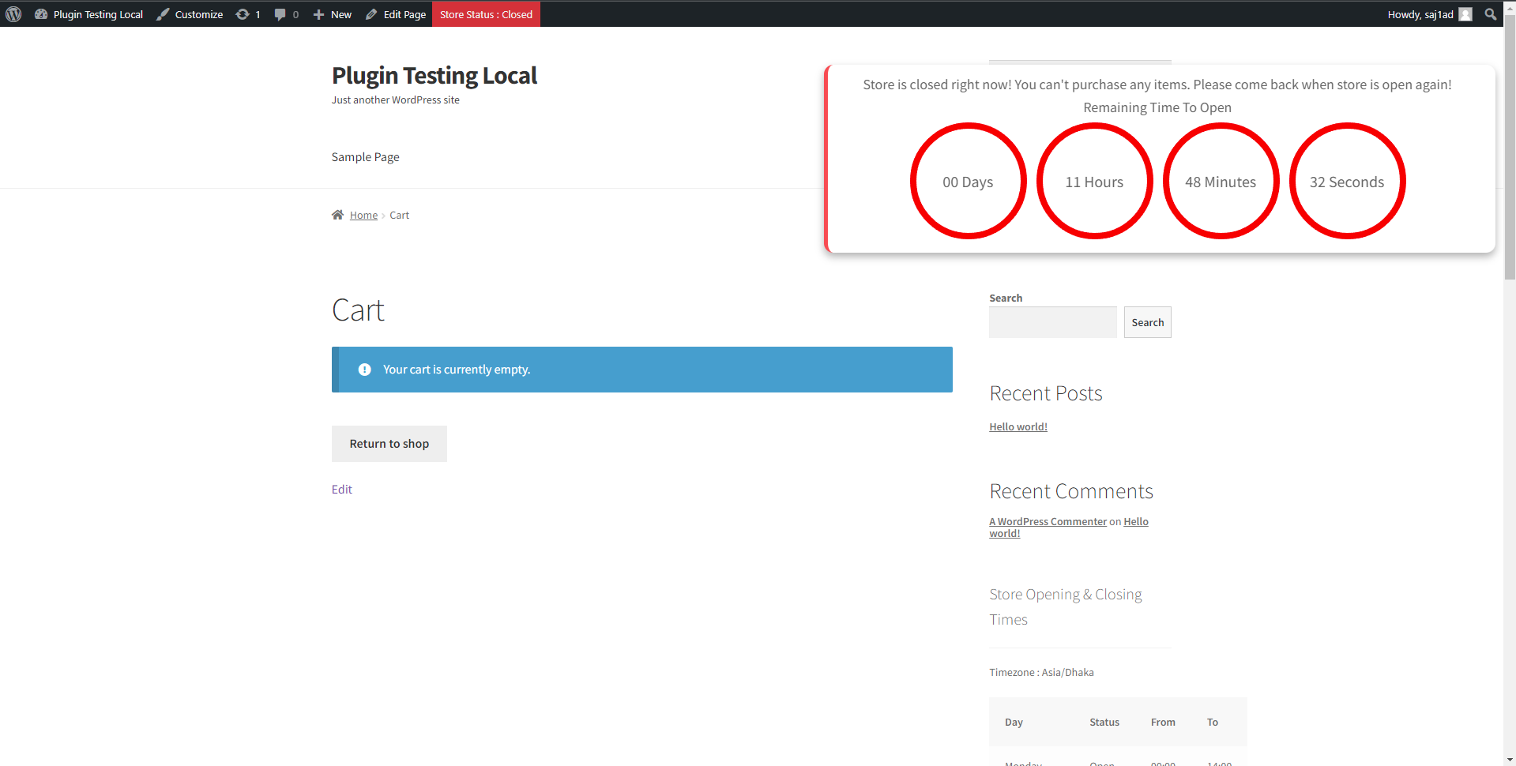Click the 'Just another WordPress site' tagline
This screenshot has width=1516, height=766.
396,100
